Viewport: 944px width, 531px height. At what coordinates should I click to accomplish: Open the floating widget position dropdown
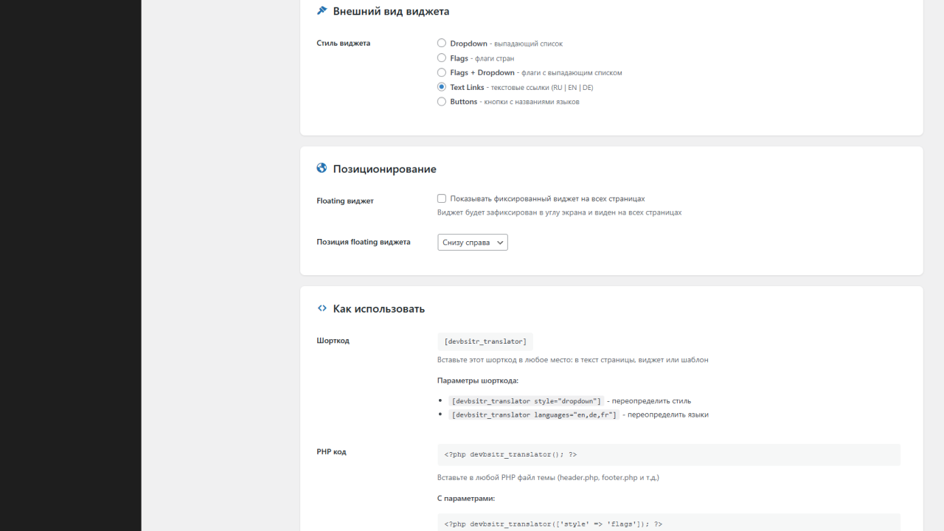click(x=473, y=243)
